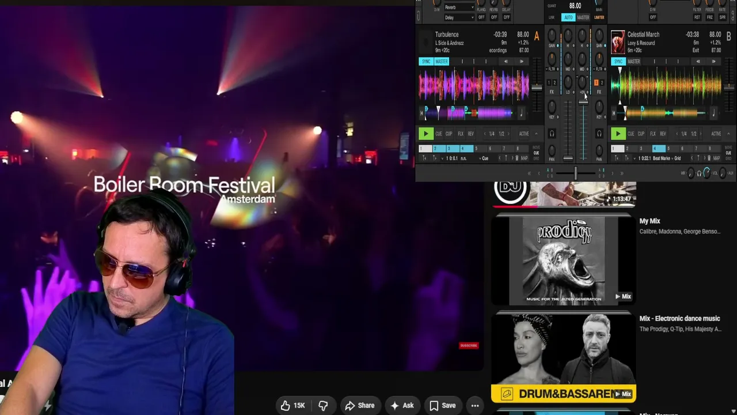Viewport: 737px width, 415px height.
Task: Nudge deck A tempo bend forward
Action: point(522,61)
